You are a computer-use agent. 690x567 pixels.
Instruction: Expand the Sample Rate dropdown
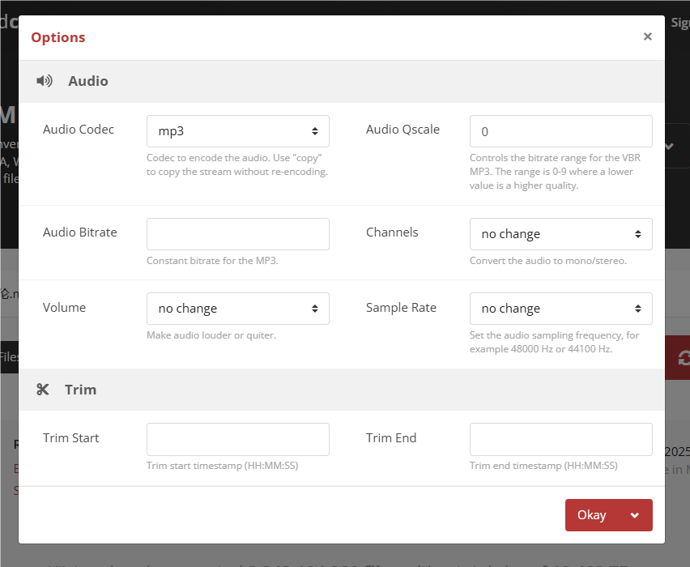click(x=560, y=309)
